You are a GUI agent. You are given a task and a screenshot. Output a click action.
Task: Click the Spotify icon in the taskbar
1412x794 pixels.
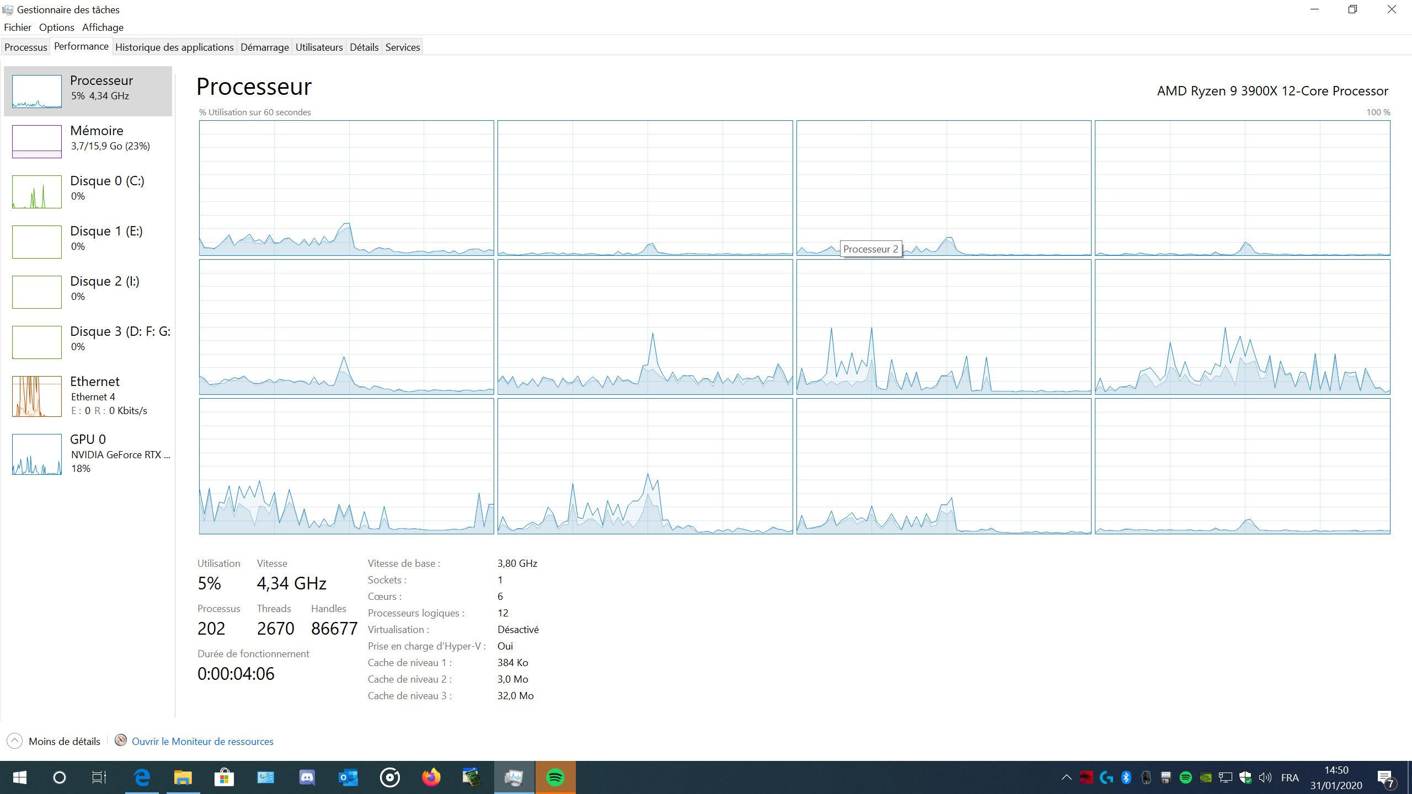click(555, 777)
